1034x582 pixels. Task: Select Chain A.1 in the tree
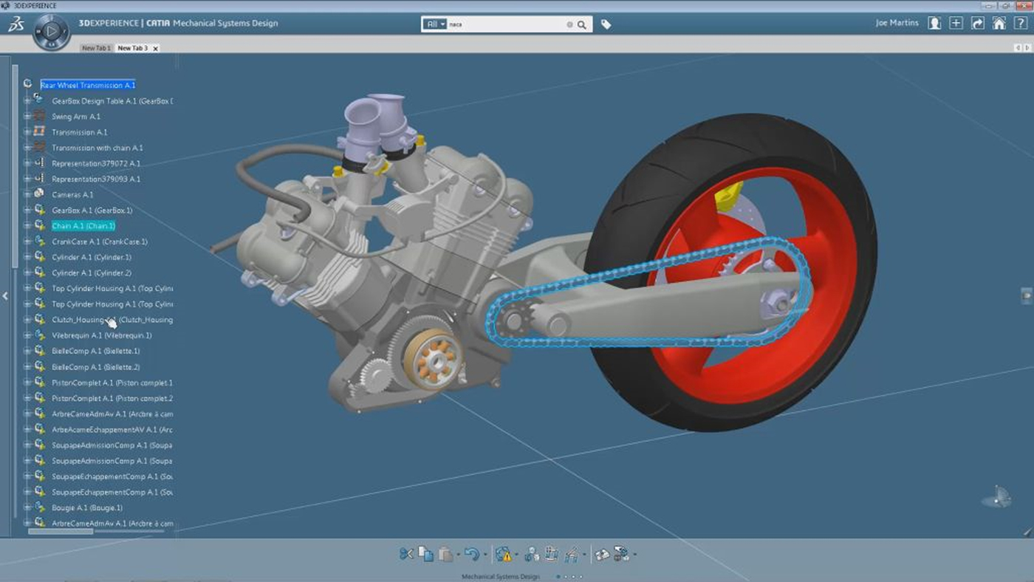[x=83, y=226]
